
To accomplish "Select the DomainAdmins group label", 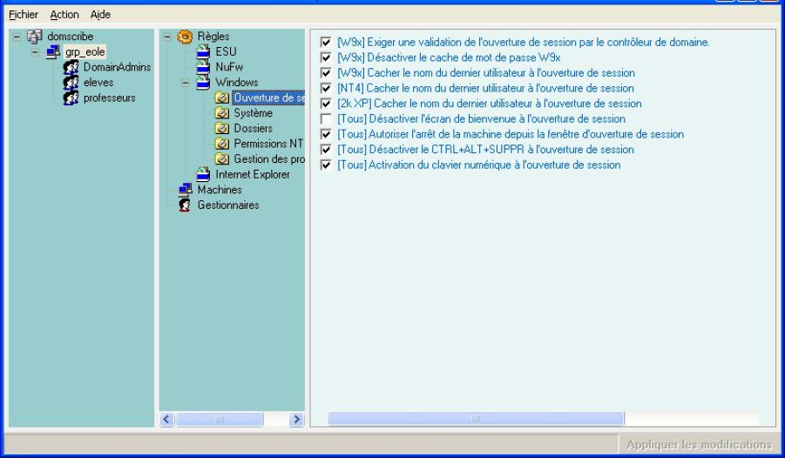I will pyautogui.click(x=117, y=67).
